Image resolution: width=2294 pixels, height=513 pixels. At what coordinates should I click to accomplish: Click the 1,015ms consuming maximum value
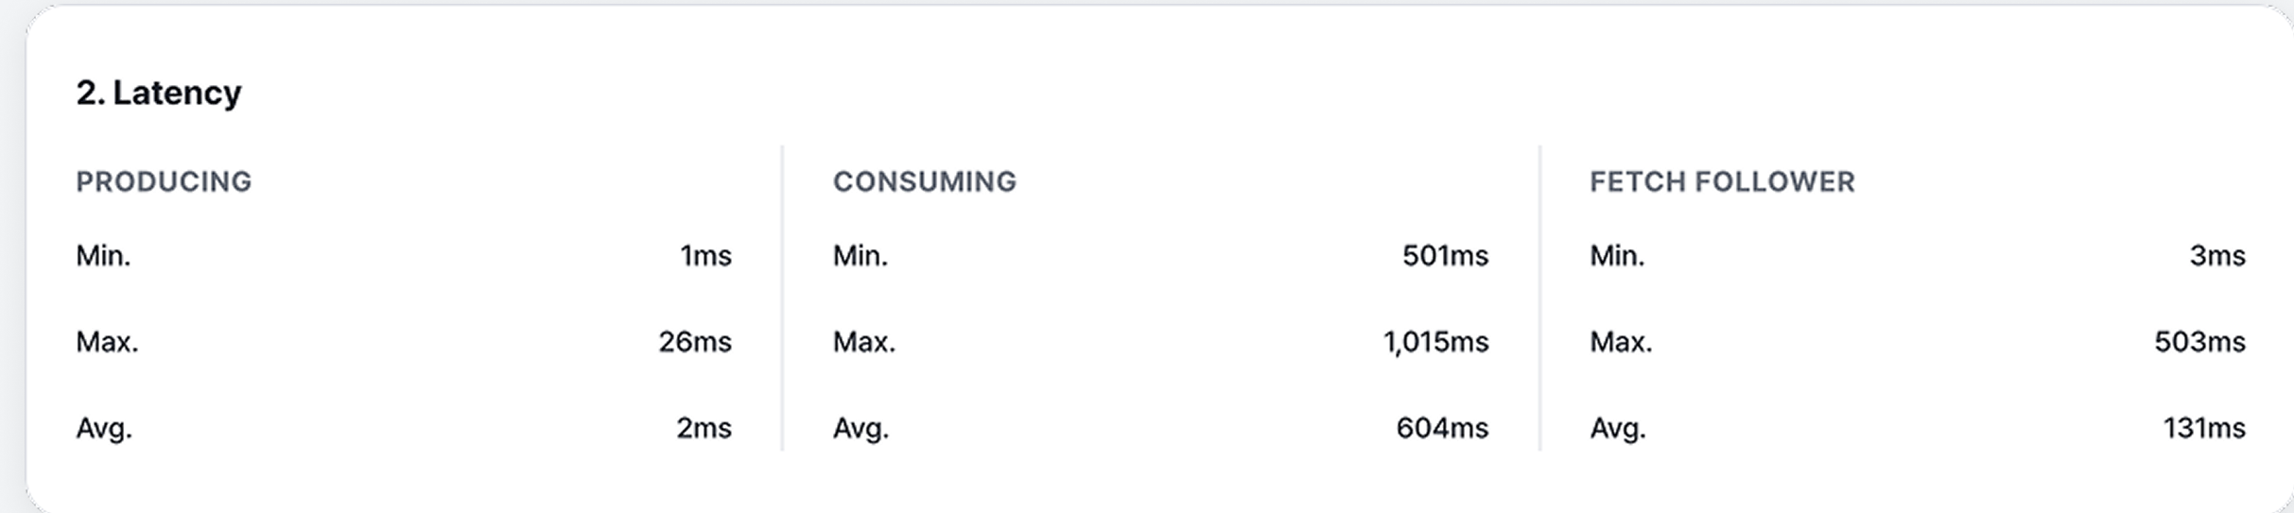[x=1435, y=342]
